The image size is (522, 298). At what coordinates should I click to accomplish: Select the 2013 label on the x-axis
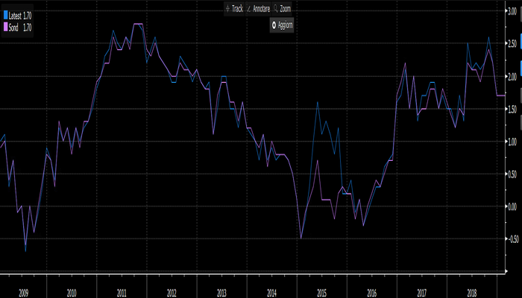pyautogui.click(x=221, y=294)
